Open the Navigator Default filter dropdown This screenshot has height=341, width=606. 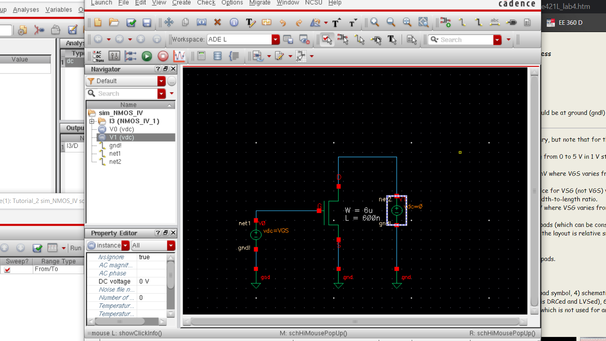[x=161, y=81]
